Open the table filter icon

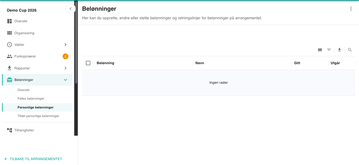[329, 50]
